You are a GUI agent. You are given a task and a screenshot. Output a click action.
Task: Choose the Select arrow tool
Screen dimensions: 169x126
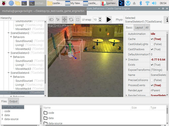pyautogui.click(x=58, y=20)
